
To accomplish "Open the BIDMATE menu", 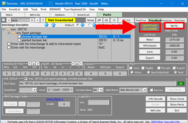I will pos(55,9).
